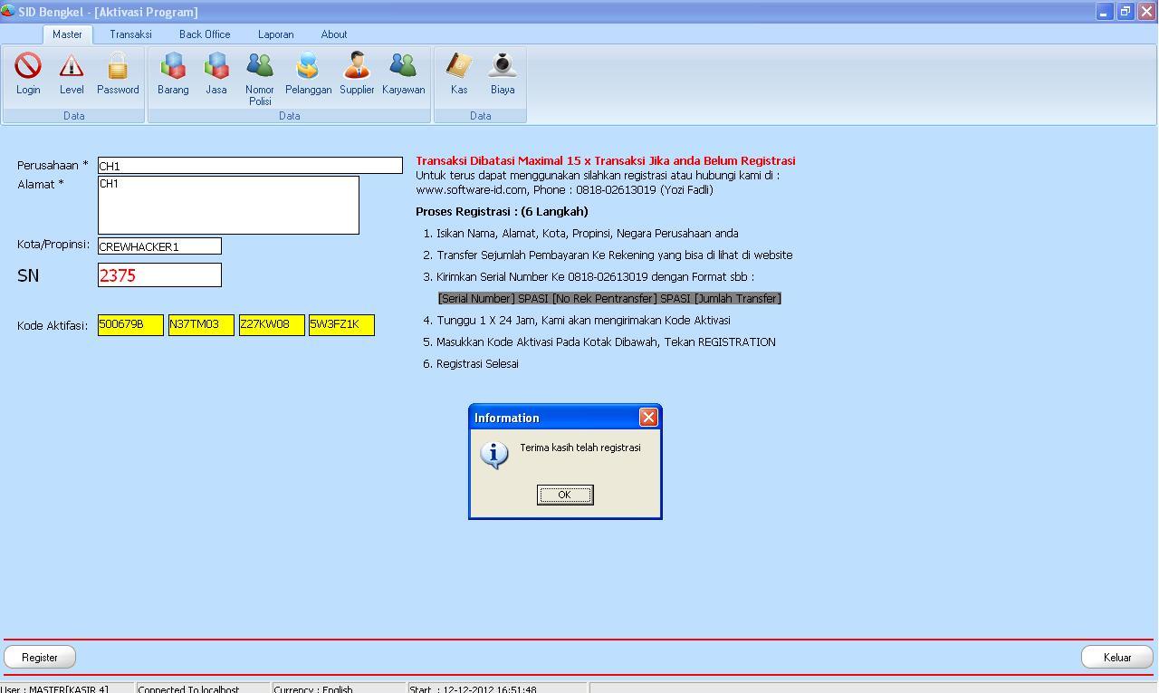Screen dimensions: 1159x693
Task: Open the Level warning icon
Action: [72, 73]
